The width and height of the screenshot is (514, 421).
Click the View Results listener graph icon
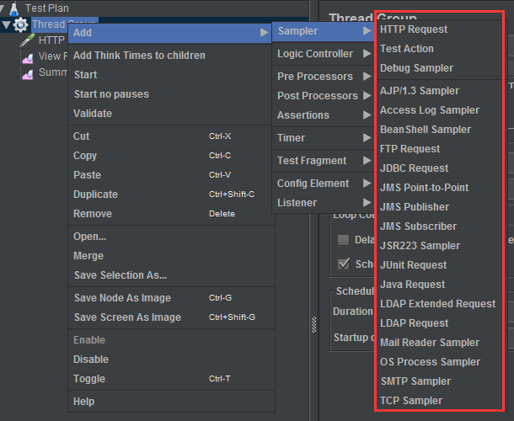pyautogui.click(x=27, y=56)
